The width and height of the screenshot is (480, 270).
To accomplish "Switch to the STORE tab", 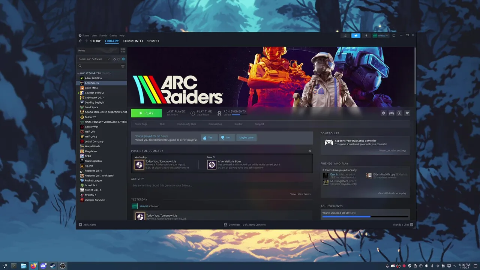I will pyautogui.click(x=96, y=41).
